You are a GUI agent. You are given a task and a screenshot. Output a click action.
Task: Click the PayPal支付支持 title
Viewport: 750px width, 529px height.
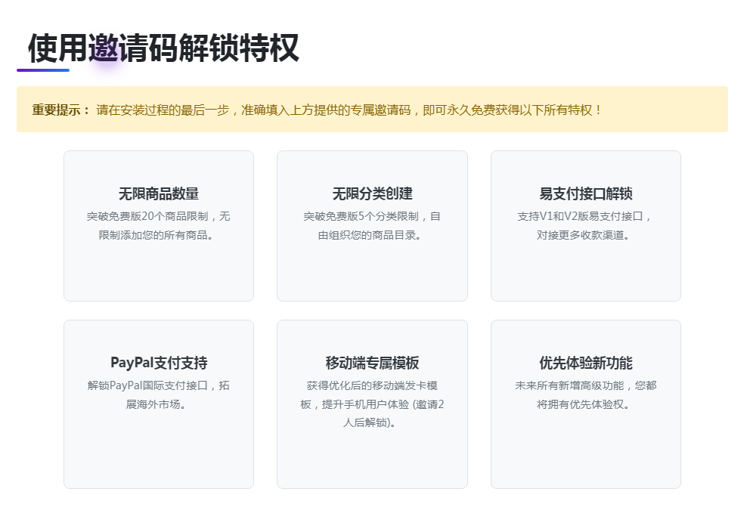click(x=158, y=363)
